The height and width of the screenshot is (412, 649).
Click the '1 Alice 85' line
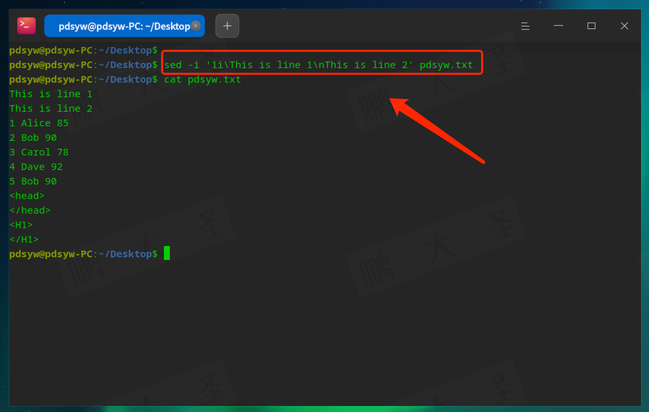click(39, 123)
